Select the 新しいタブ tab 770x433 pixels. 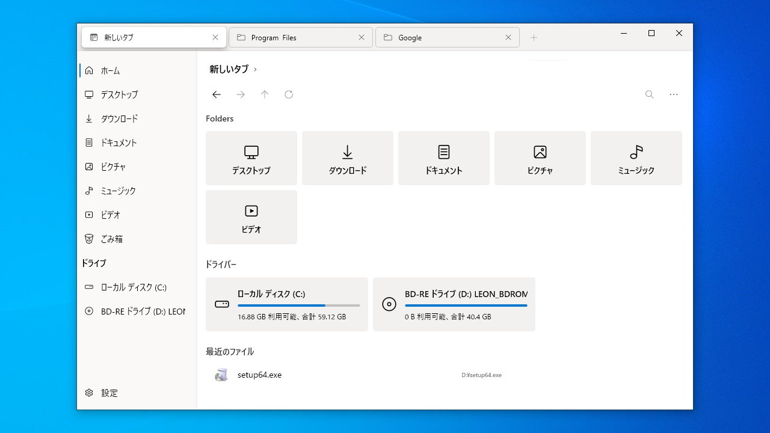tap(154, 37)
